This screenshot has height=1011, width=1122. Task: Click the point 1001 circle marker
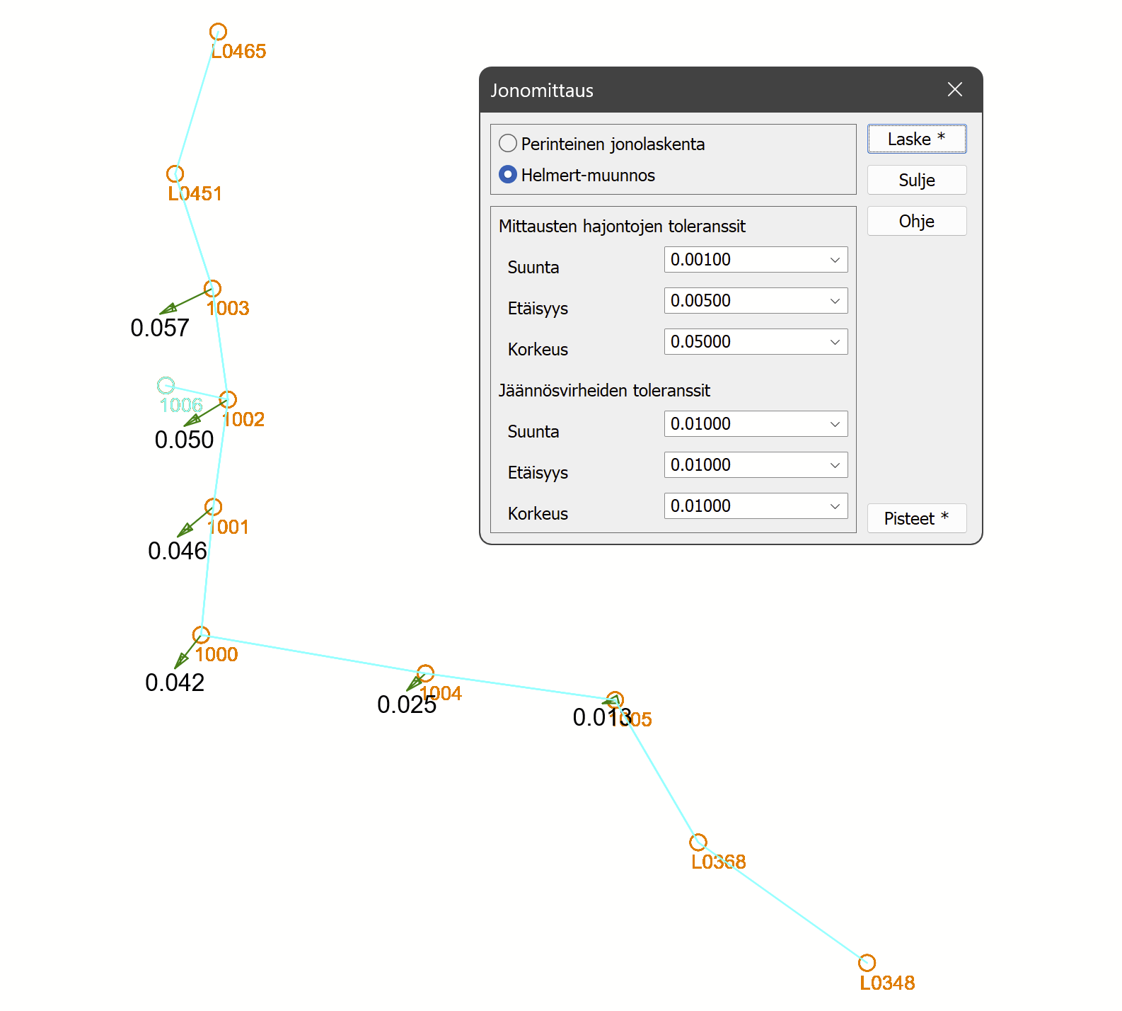point(213,507)
